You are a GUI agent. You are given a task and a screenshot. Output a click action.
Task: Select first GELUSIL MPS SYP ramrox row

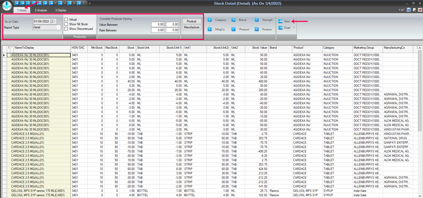[x=39, y=191]
